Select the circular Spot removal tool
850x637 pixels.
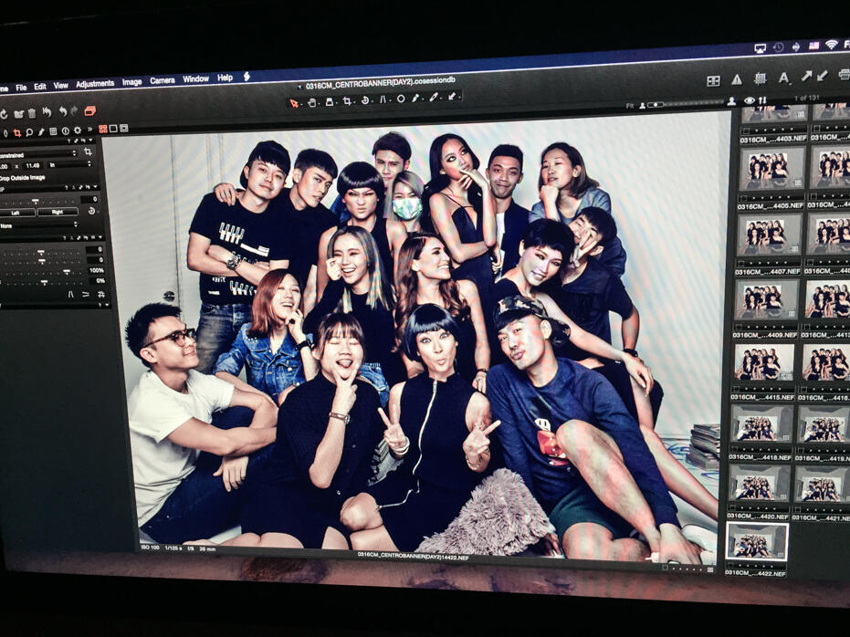(x=401, y=99)
